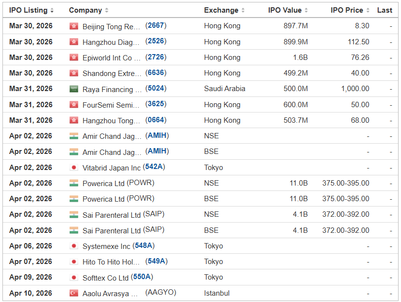The height and width of the screenshot is (302, 401).
Task: Click India flag in Powerica NSE row
Action: pos(74,183)
